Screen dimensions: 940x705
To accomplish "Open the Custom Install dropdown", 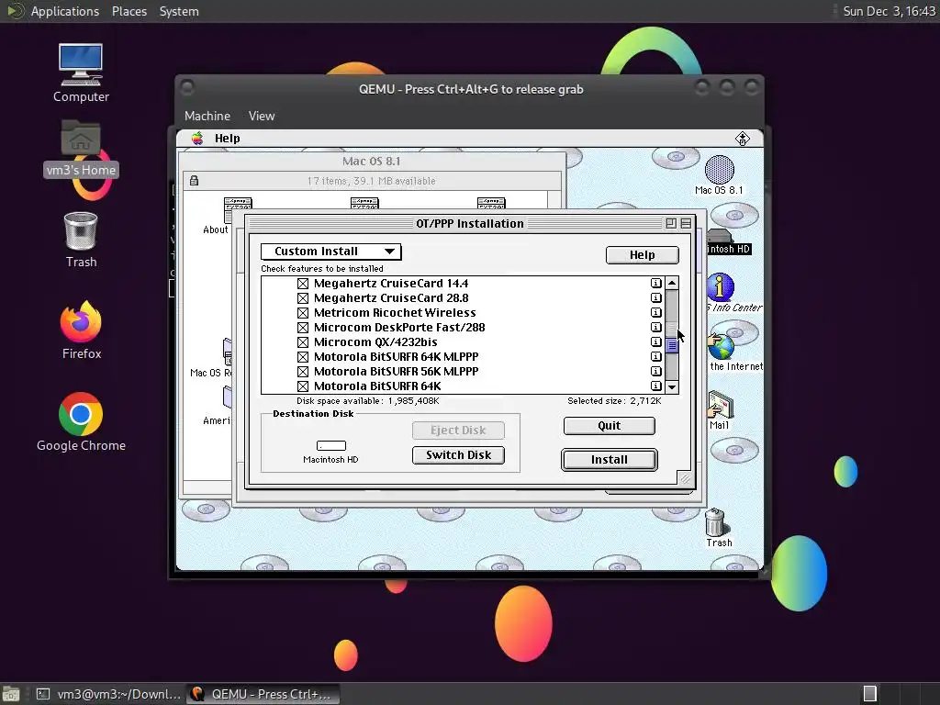I will 330,252.
